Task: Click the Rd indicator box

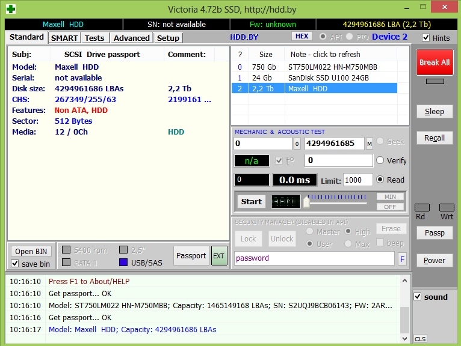Action: pos(422,207)
